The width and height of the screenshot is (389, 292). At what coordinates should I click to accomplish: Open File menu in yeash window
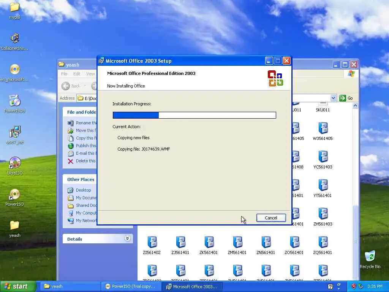64,74
